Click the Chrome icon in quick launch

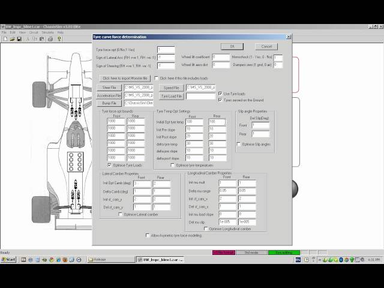pyautogui.click(x=51, y=260)
